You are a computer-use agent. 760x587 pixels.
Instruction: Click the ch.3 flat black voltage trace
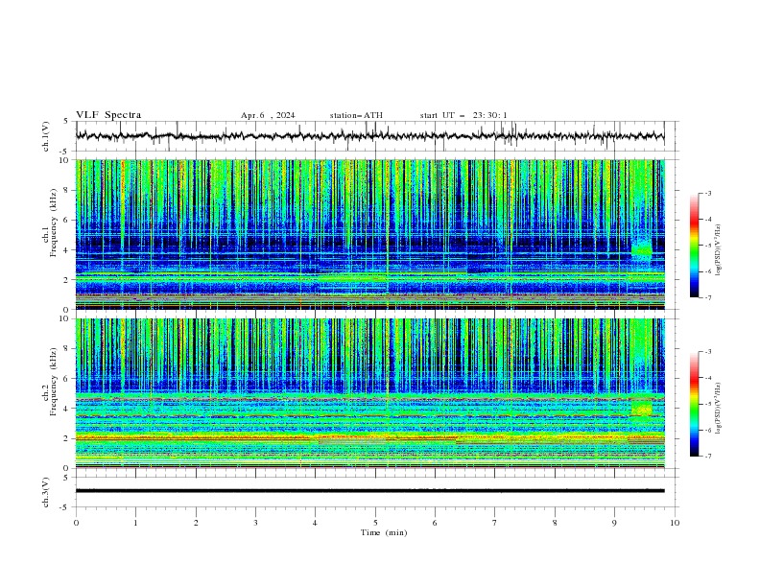click(369, 491)
